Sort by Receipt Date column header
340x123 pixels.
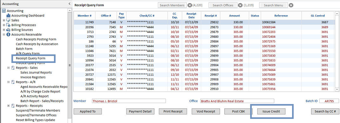(x=191, y=15)
